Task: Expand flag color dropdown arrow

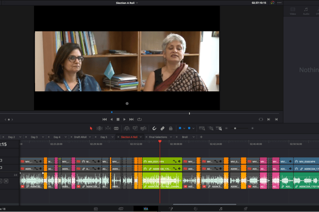Action: tap(184, 128)
